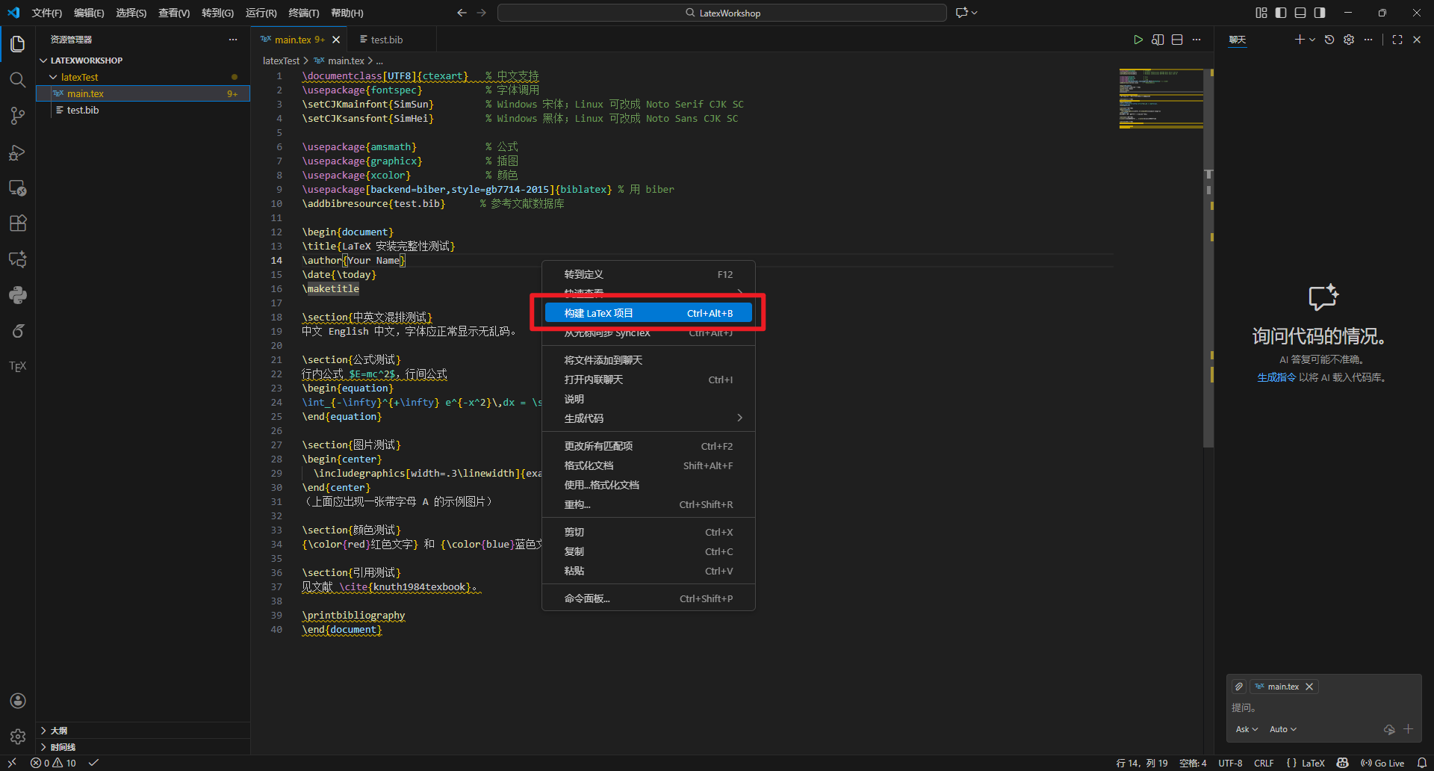Image resolution: width=1434 pixels, height=771 pixels.
Task: Open the Python sidebar icon
Action: pos(18,295)
